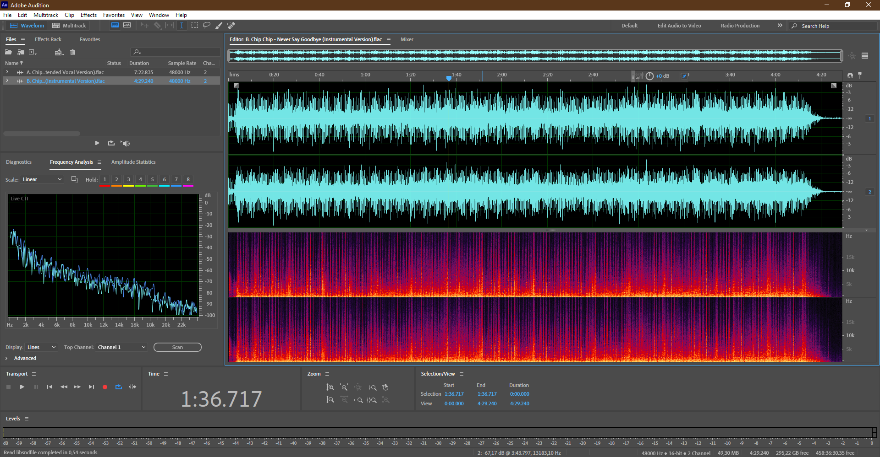Switch to Multitrack editor view
This screenshot has width=880, height=457.
point(69,26)
